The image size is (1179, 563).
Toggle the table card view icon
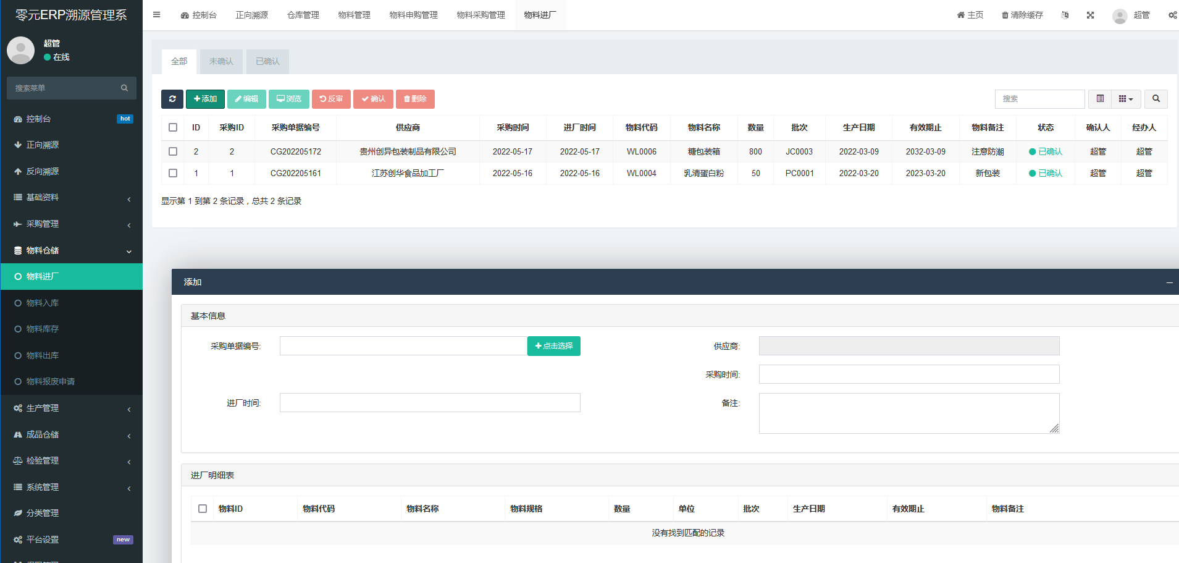pos(1100,99)
